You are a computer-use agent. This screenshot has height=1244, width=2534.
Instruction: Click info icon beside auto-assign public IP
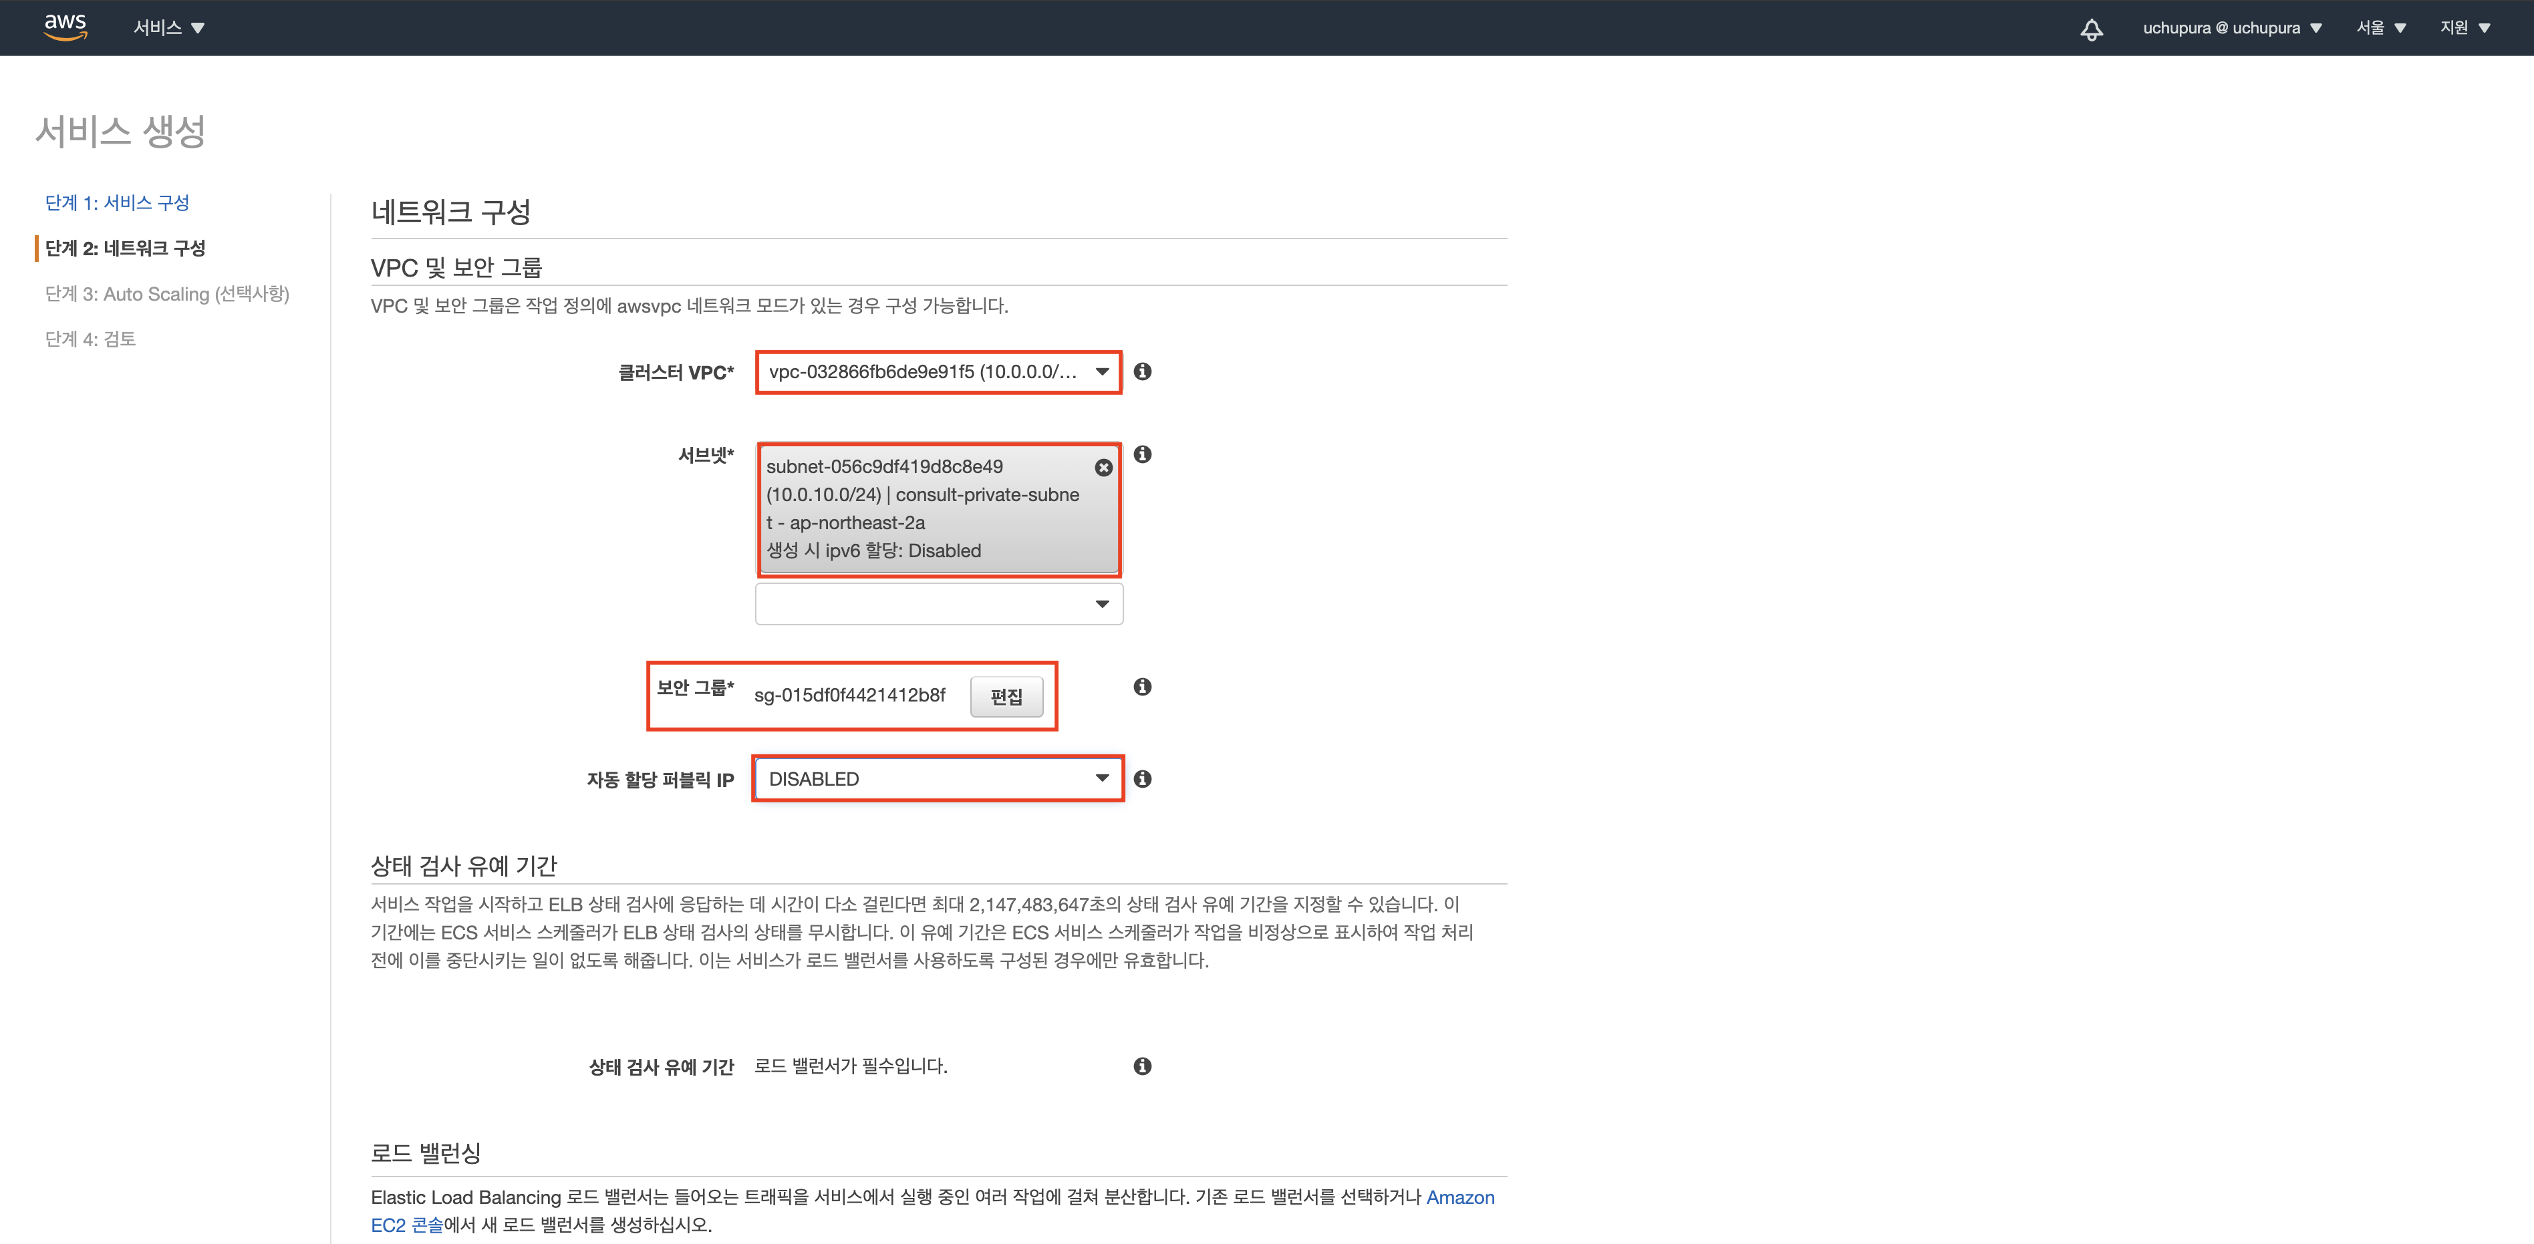1142,779
